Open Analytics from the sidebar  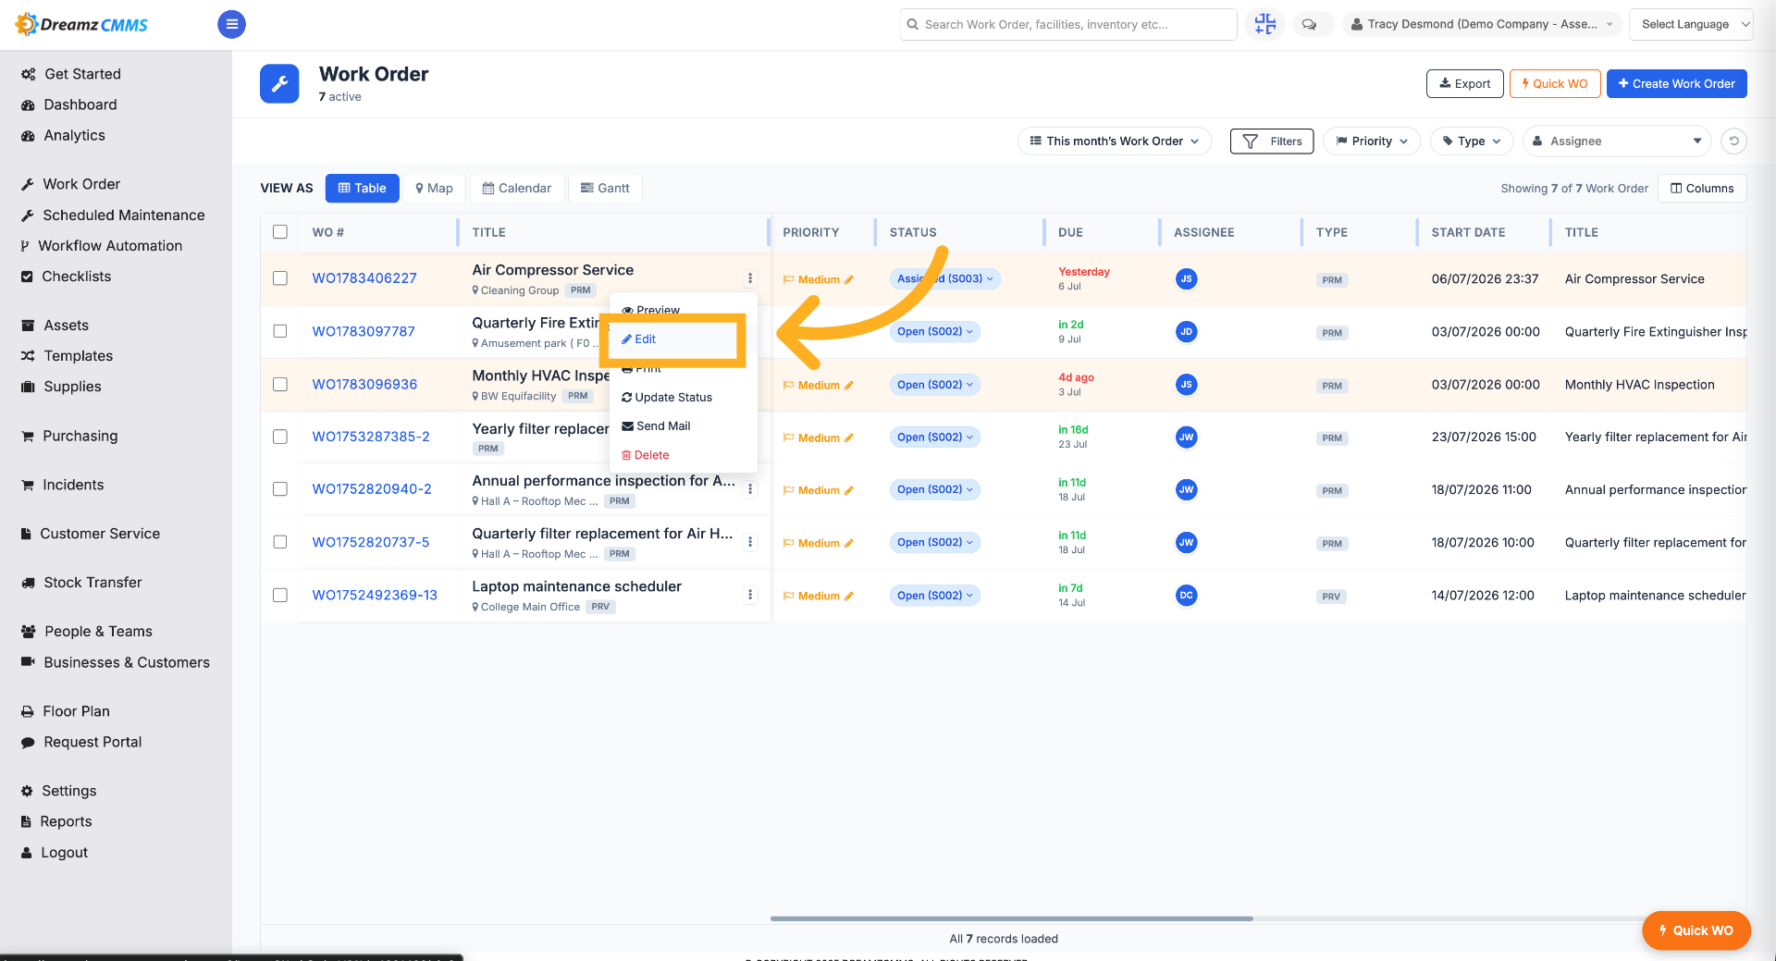pyautogui.click(x=74, y=135)
